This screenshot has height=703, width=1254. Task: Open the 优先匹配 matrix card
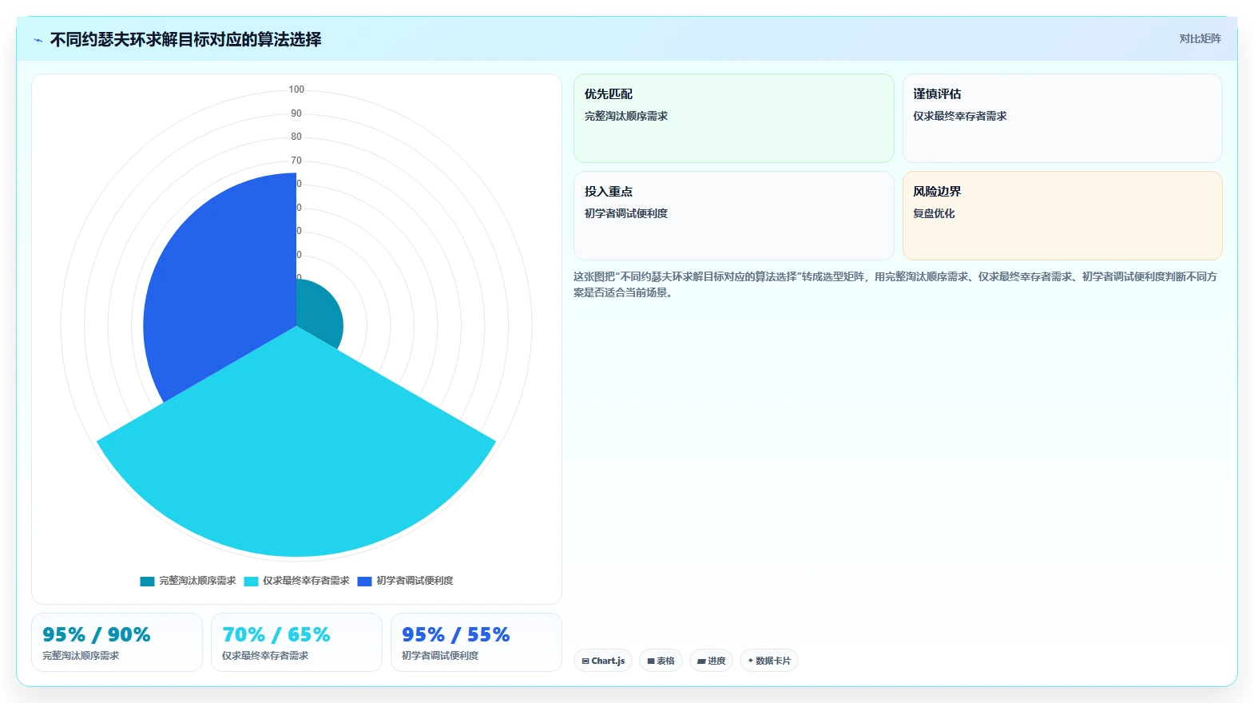point(733,118)
